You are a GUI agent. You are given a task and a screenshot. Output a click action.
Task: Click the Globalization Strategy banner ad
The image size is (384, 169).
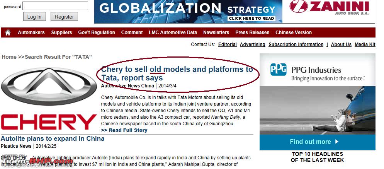point(188,12)
